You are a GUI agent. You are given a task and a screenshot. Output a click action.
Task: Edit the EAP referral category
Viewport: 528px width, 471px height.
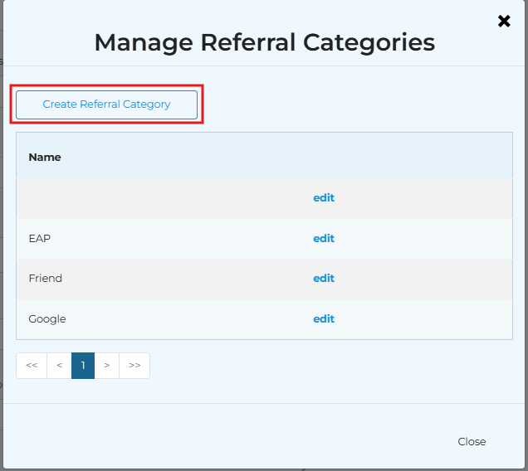tap(324, 239)
